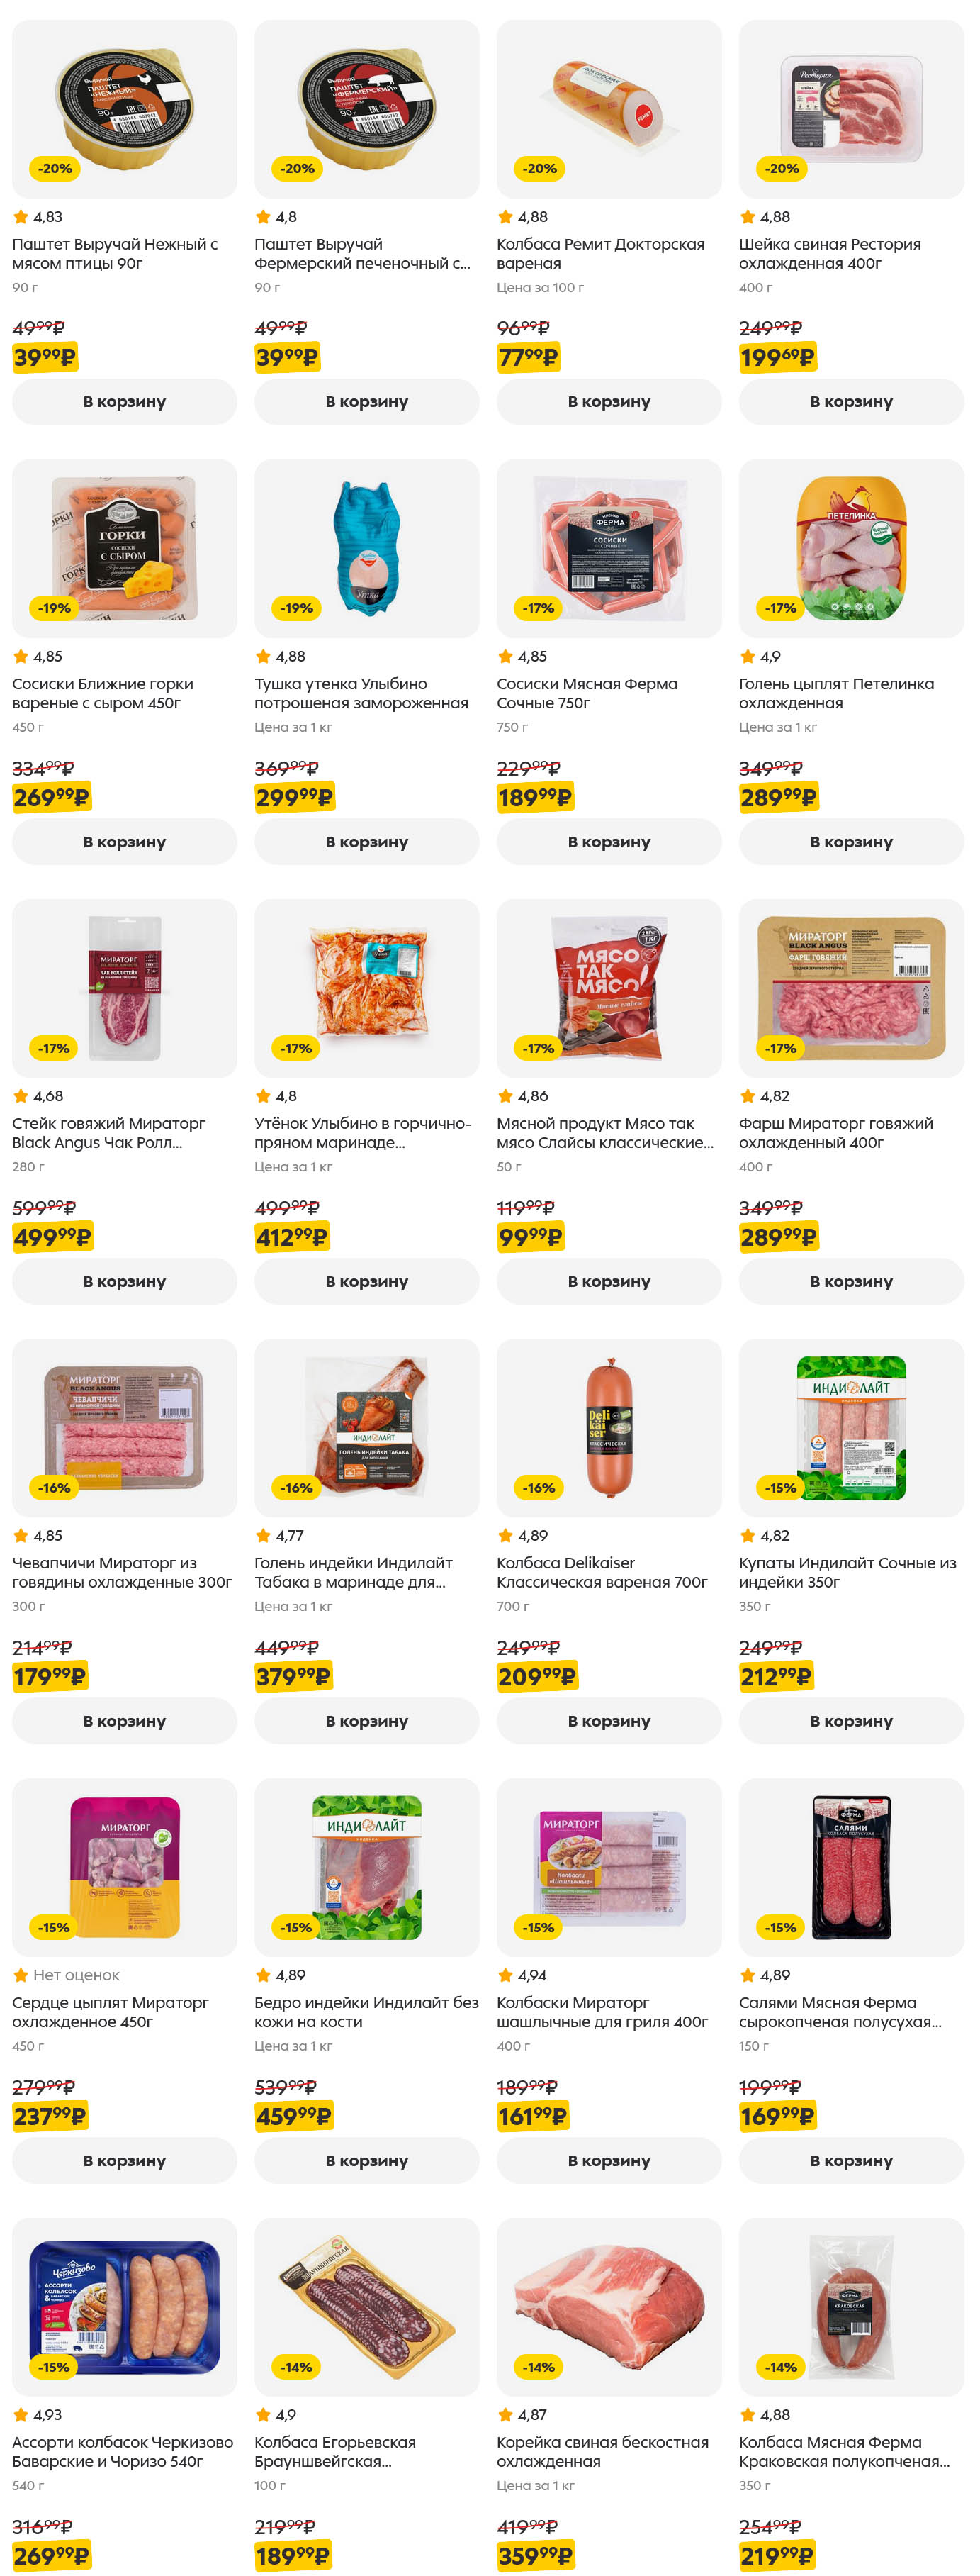Open Ассорти колбасок Черкизово product link
980x2576 pixels.
(x=122, y=2451)
